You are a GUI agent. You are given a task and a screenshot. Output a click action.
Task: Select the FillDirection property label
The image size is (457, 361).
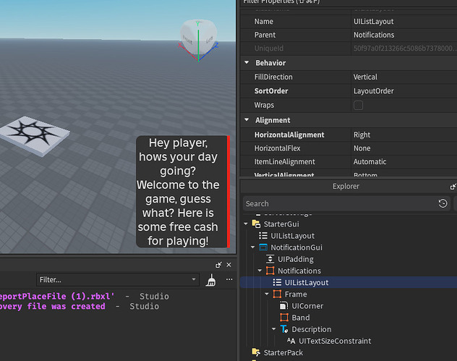tap(273, 77)
